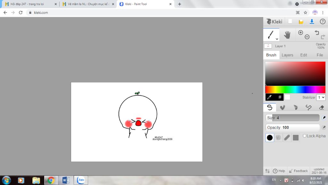This screenshot has height=185, width=328.
Task: Click the white secondary color swatch
Action: pyautogui.click(x=287, y=97)
